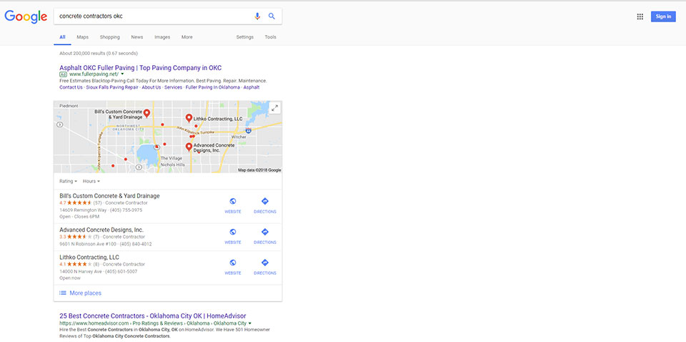Open Lithko Contracting, LLC listing
The image size is (686, 342).
pos(89,257)
